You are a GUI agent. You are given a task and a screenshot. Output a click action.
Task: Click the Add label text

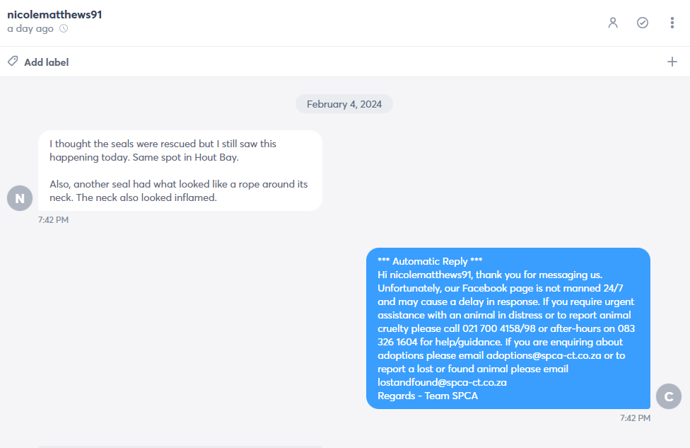[x=47, y=62]
